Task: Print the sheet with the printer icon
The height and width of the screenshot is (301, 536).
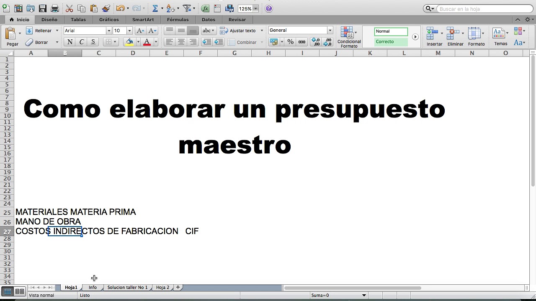Action: pos(55,8)
